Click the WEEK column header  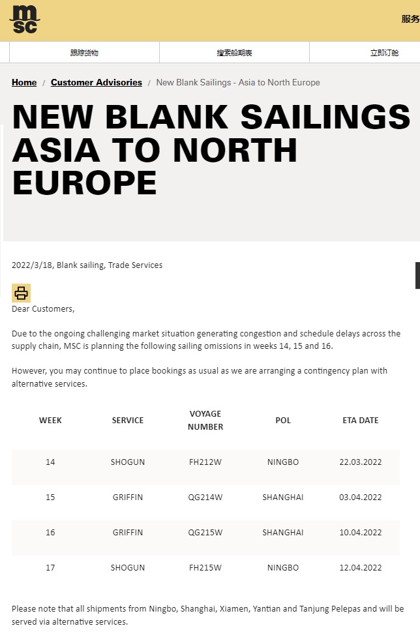point(50,421)
